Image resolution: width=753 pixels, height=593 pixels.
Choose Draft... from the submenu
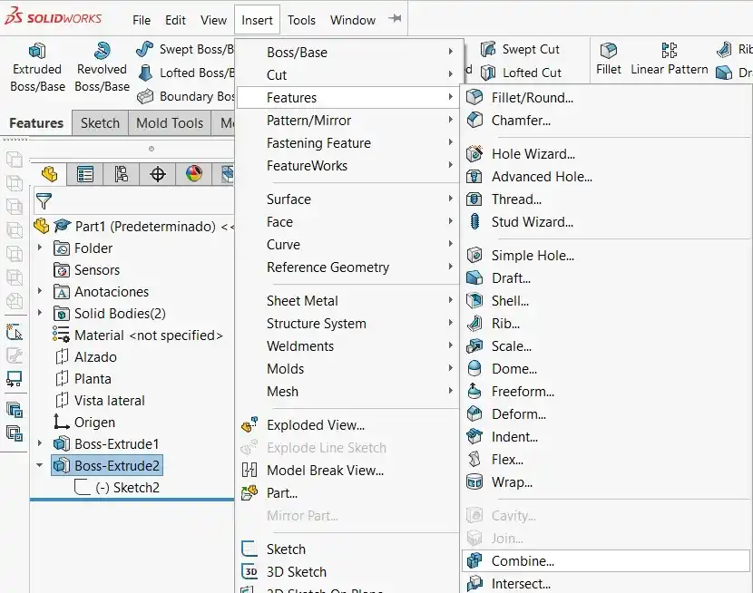605,277
